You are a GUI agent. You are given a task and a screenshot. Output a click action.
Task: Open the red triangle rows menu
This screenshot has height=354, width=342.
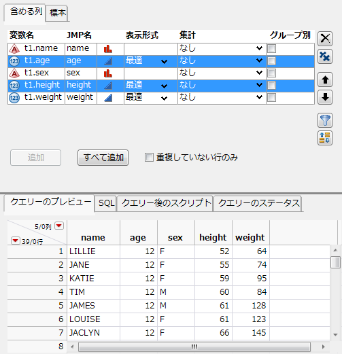16,241
